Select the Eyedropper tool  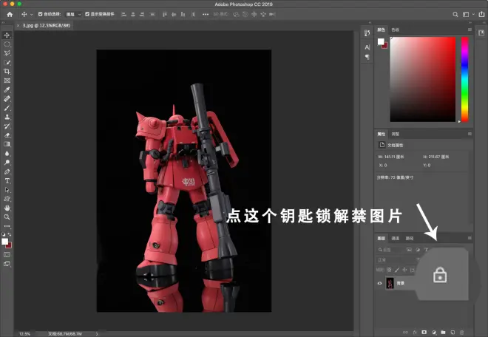click(x=7, y=89)
